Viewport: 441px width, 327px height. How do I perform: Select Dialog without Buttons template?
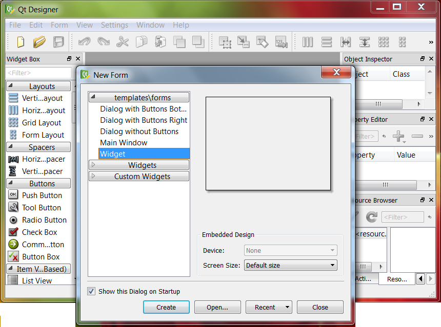coord(139,132)
